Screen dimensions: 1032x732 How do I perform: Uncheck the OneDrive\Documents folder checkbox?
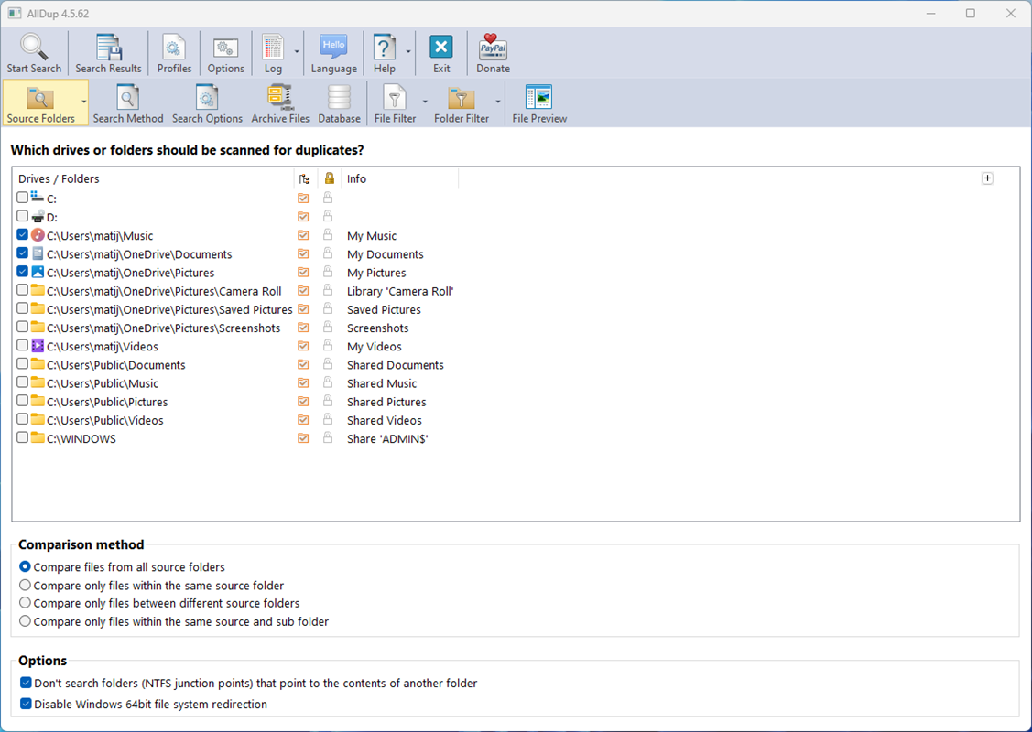click(22, 253)
